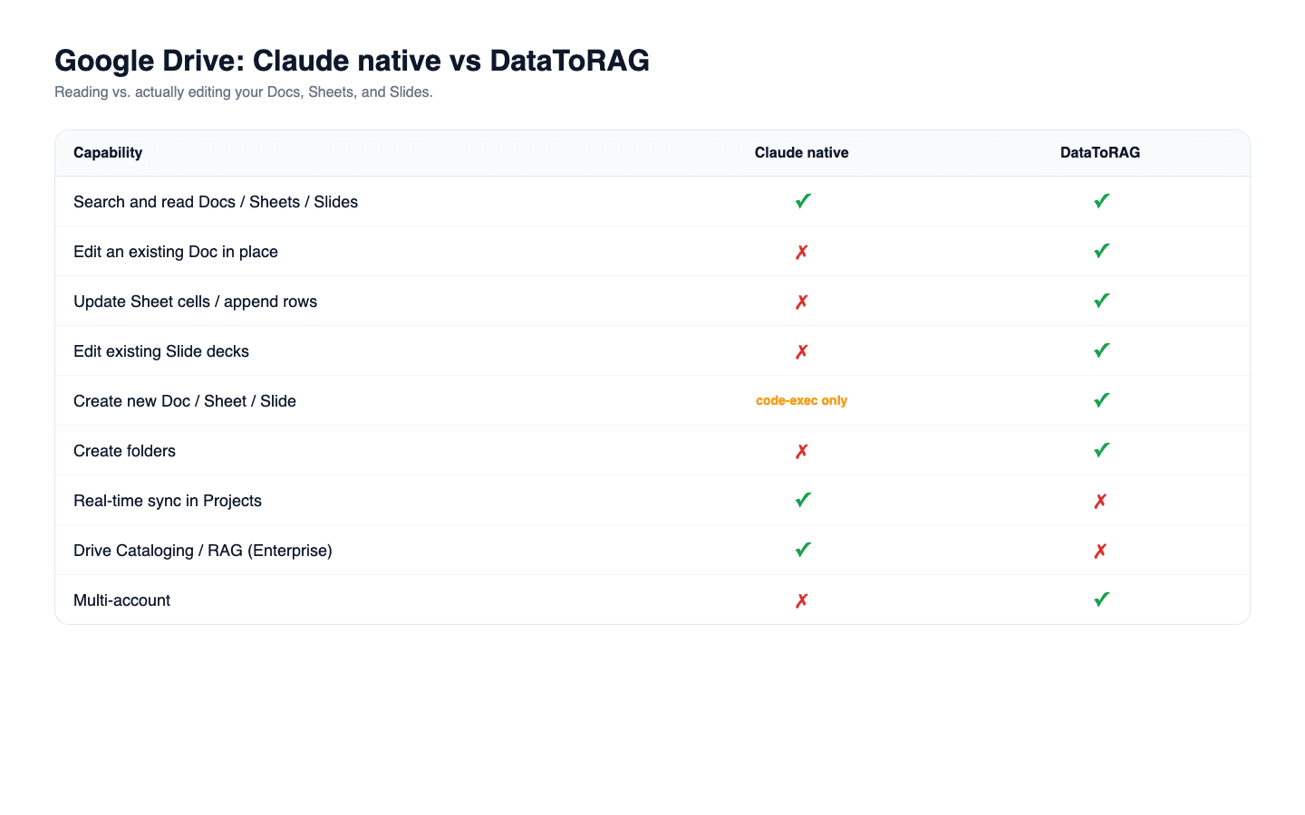Click the 'DataToRAG' column header
This screenshot has width=1305, height=815.
click(x=1100, y=152)
